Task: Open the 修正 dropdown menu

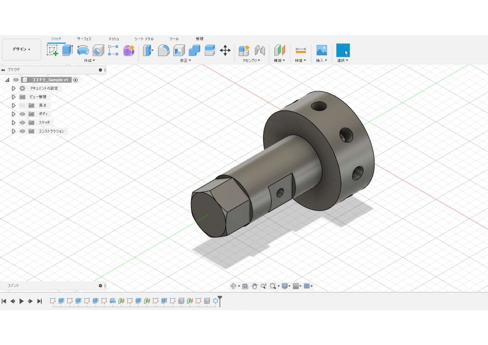Action: pyautogui.click(x=186, y=60)
